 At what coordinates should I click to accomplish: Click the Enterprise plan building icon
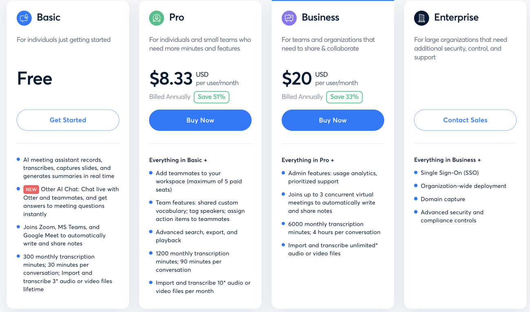[421, 18]
